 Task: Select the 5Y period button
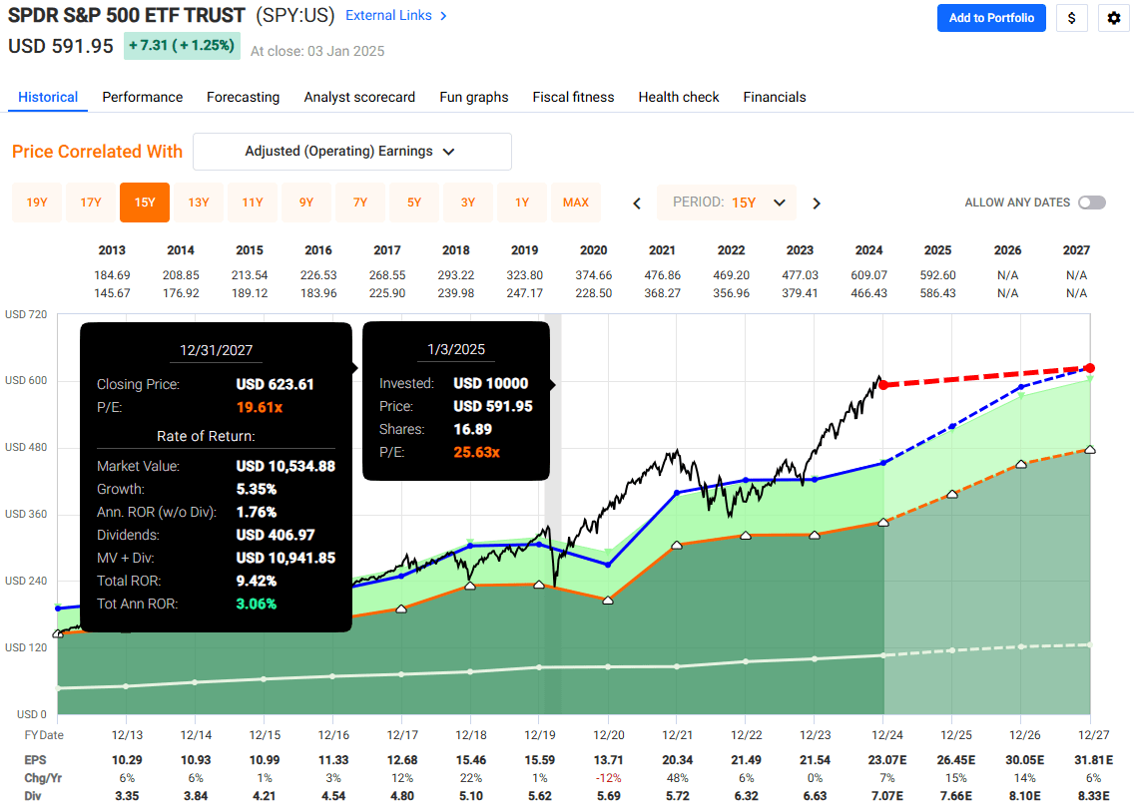(x=414, y=202)
